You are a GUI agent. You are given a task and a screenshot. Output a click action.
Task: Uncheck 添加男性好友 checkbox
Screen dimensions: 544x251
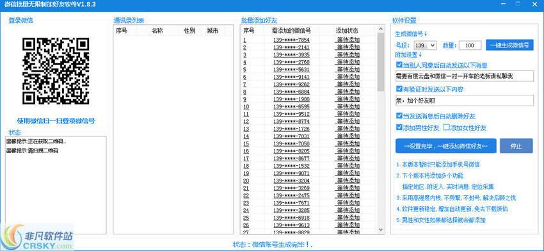pos(399,127)
